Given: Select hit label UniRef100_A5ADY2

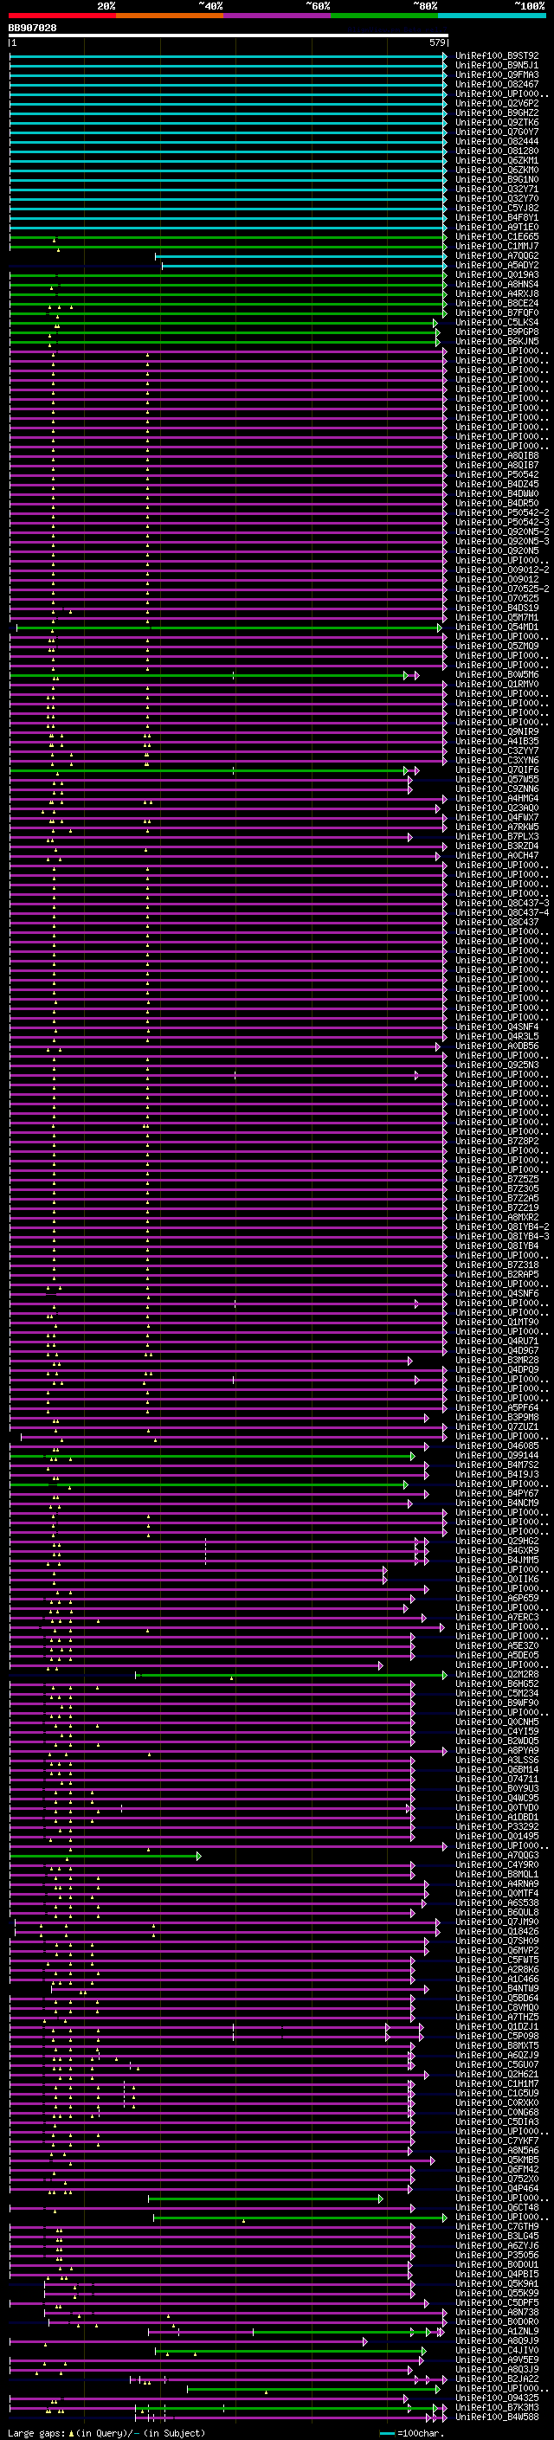Looking at the screenshot, I should pos(497,265).
